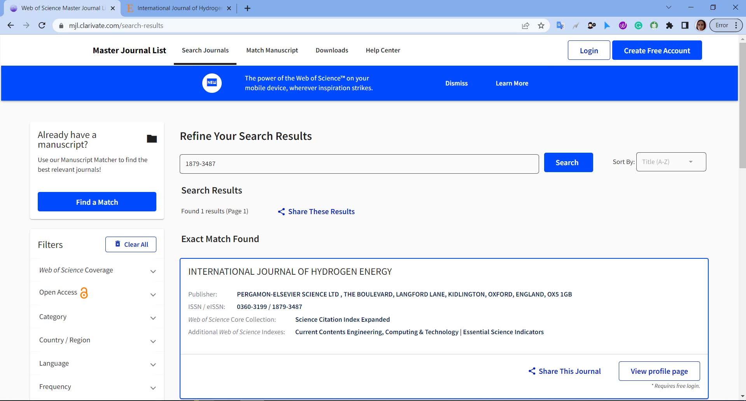
Task: Click the ISSN value 0360-3199 / 1879-3487
Action: point(269,307)
